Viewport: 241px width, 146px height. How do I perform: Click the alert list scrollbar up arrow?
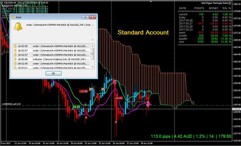(93, 46)
